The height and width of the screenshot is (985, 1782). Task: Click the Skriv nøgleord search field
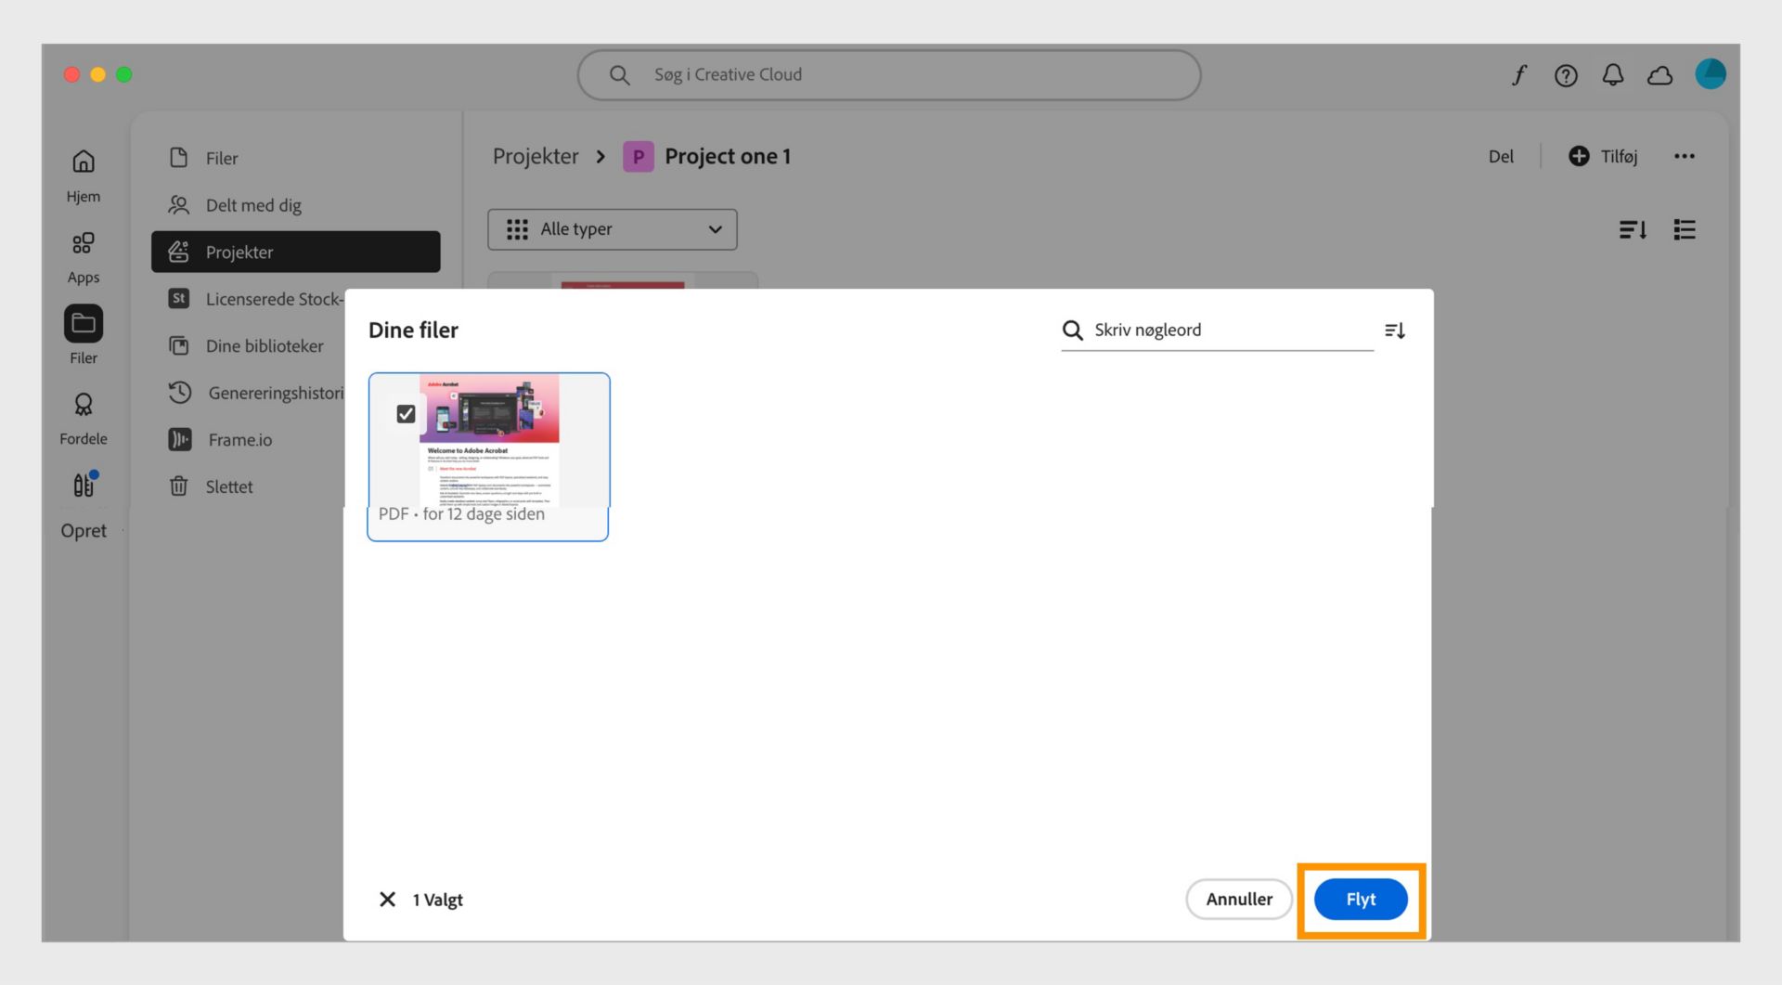[1217, 330]
